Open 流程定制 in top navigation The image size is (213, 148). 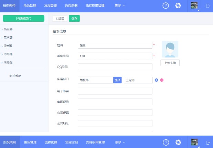click(71, 6)
